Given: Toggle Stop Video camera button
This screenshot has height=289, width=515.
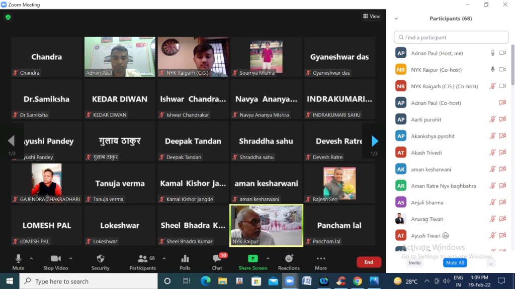Looking at the screenshot, I should [x=55, y=259].
